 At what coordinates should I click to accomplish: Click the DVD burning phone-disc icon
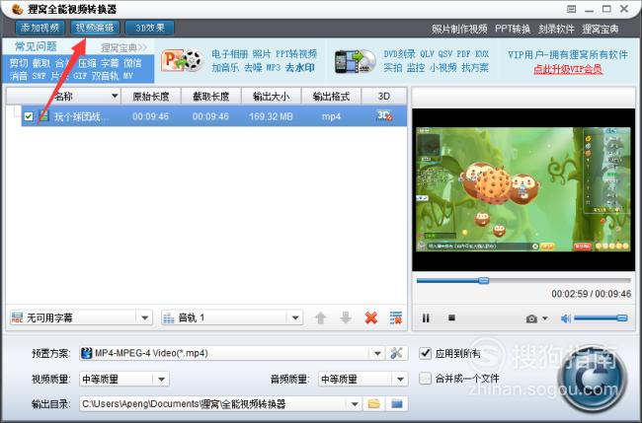tap(355, 61)
